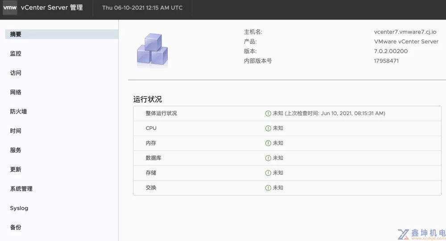This screenshot has height=241, width=446.
Task: Open 时间 settings
Action: tap(16, 131)
